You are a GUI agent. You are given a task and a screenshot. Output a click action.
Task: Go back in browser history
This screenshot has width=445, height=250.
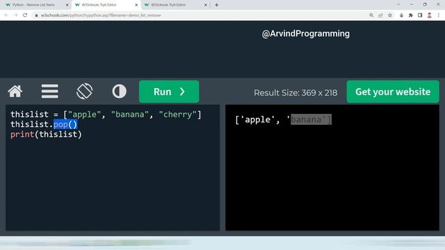(x=6, y=15)
